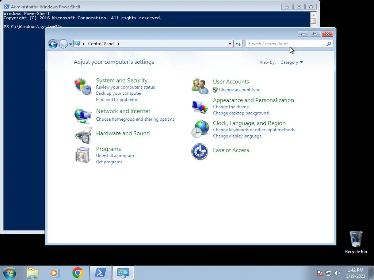Open the Ease of Access icon
This screenshot has width=374, height=280.
click(200, 151)
